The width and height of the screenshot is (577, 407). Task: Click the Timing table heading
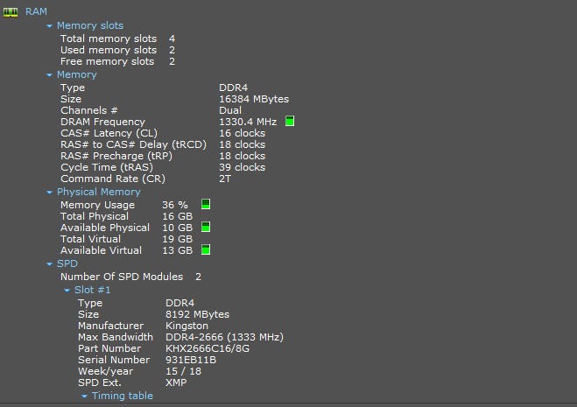pyautogui.click(x=123, y=396)
